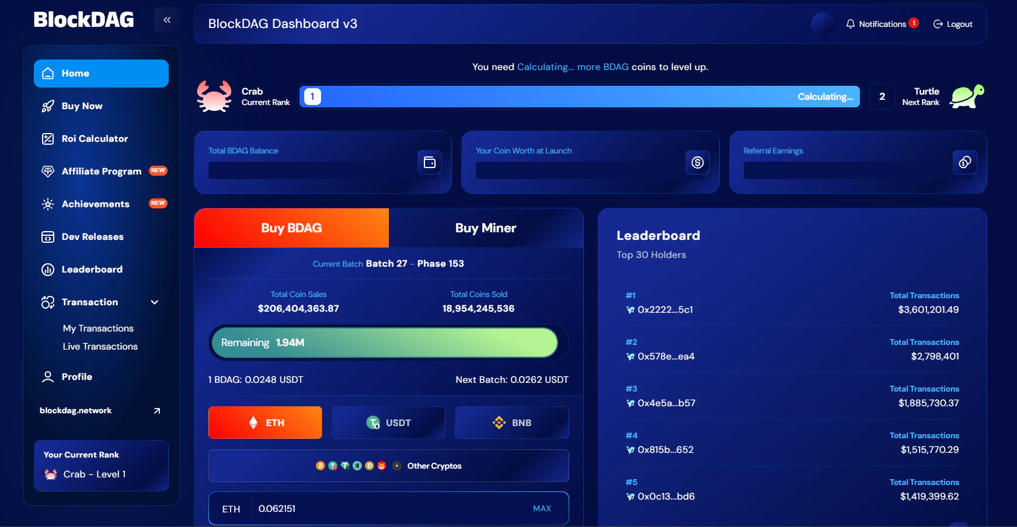
Task: Open Live Transactions
Action: tap(100, 347)
